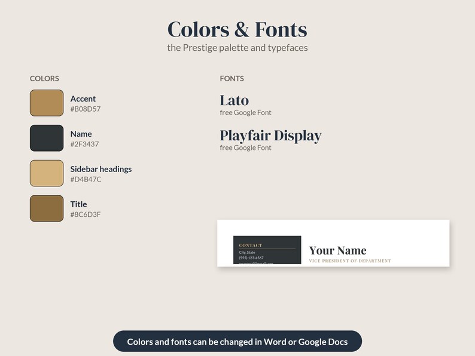Click 'Your Name' in the resume preview
Image resolution: width=475 pixels, height=356 pixels.
click(x=337, y=250)
